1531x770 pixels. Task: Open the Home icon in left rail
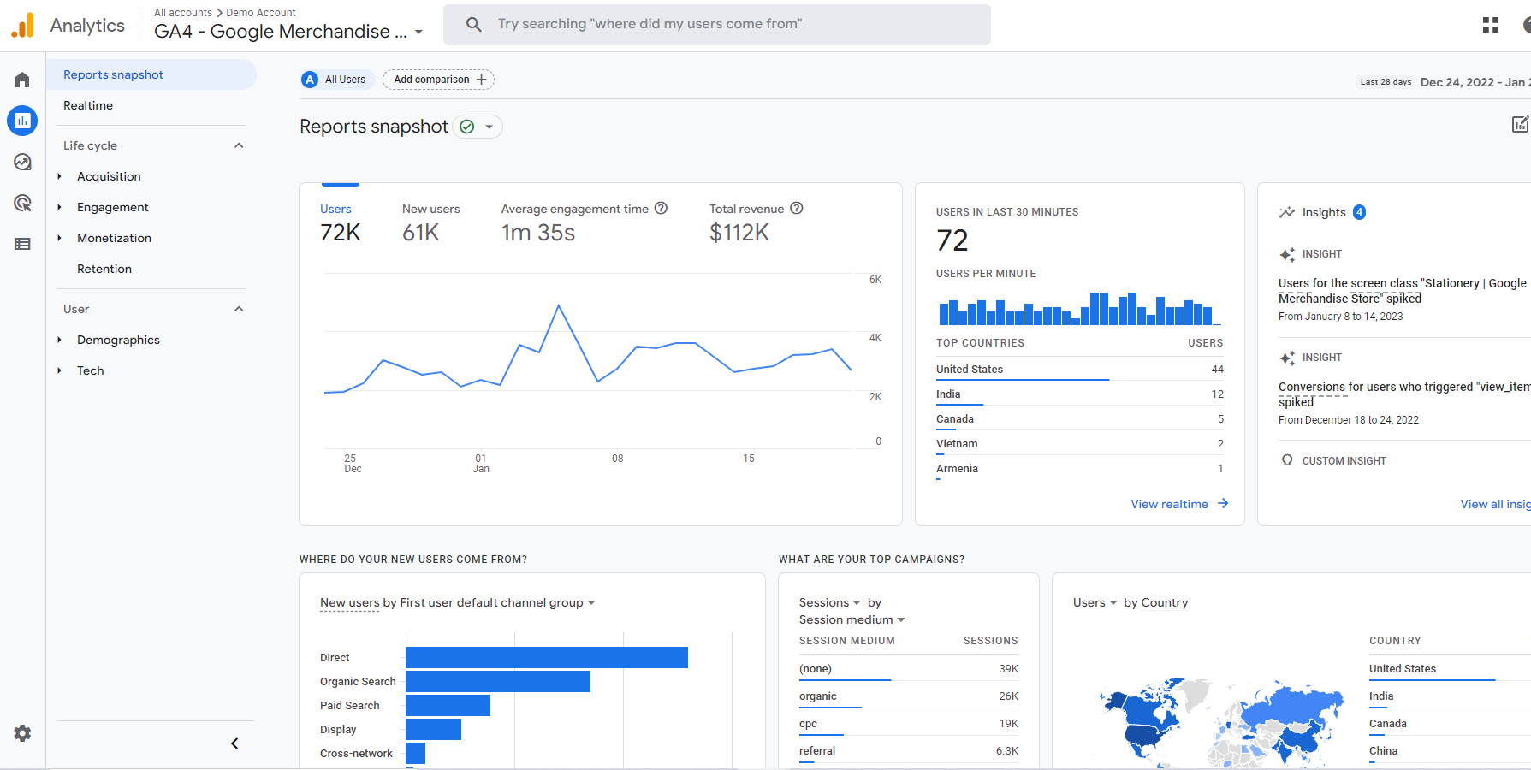click(x=22, y=80)
